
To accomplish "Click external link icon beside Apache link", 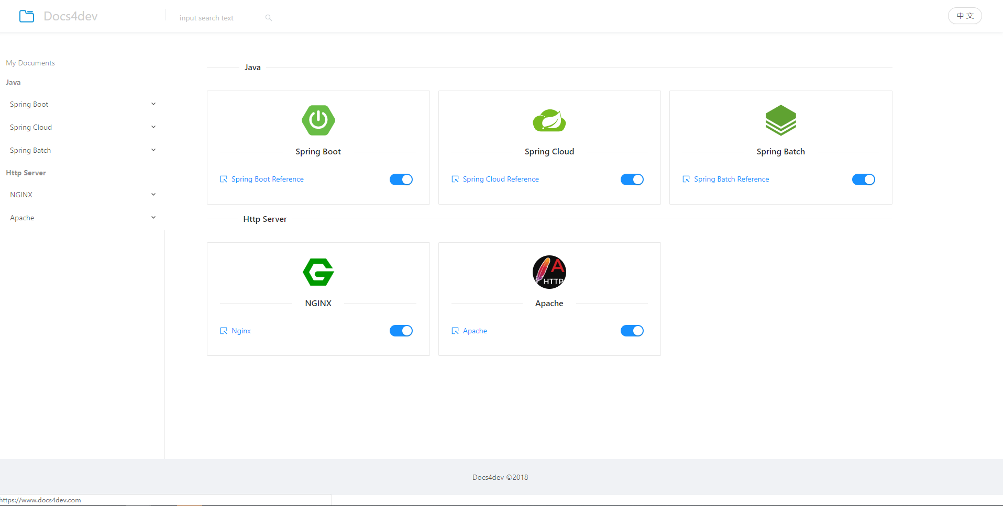I will click(x=455, y=331).
